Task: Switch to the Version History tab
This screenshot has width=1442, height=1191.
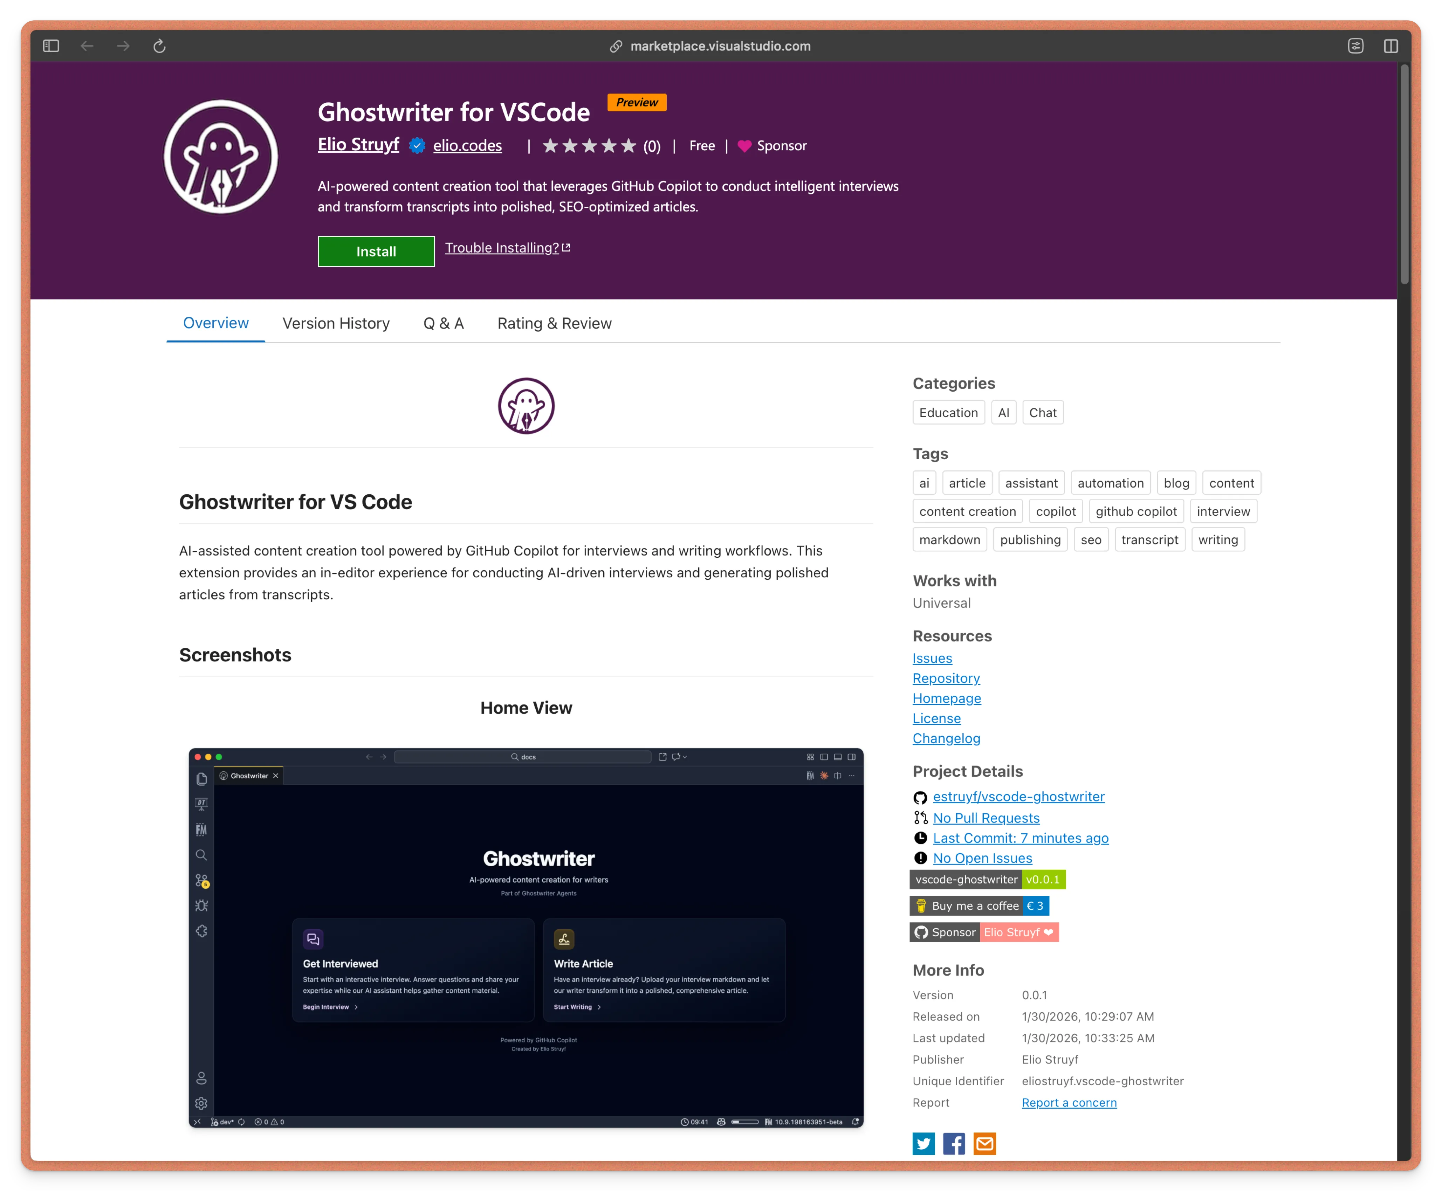Action: pos(336,323)
